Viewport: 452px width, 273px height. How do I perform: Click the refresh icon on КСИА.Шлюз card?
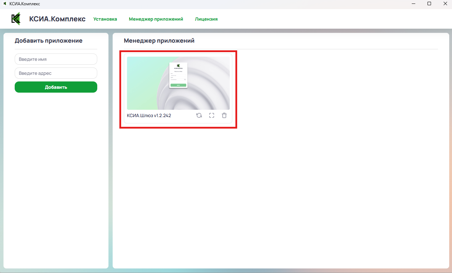199,115
